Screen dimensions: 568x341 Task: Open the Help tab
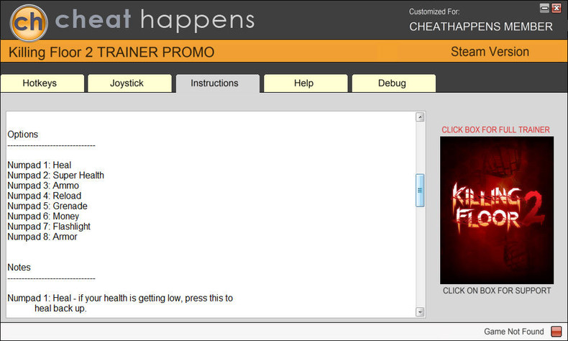306,83
